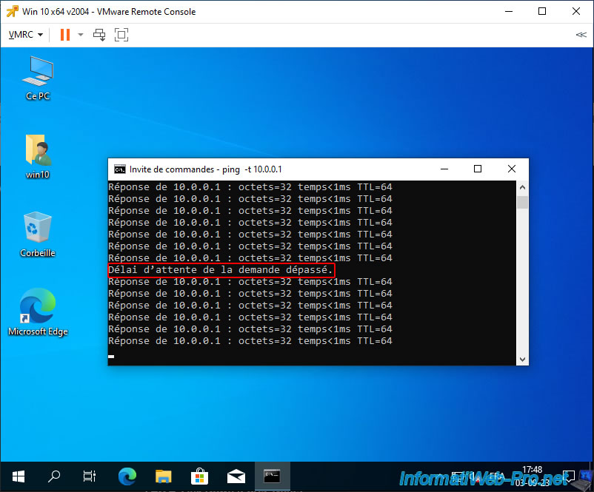Expand the power options arrow beside pause
Image resolution: width=594 pixels, height=492 pixels.
[80, 35]
